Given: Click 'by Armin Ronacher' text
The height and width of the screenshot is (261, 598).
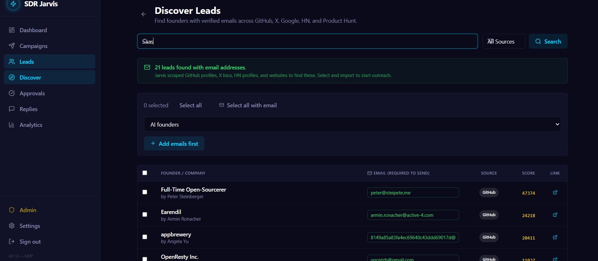Looking at the screenshot, I should pyautogui.click(x=181, y=219).
